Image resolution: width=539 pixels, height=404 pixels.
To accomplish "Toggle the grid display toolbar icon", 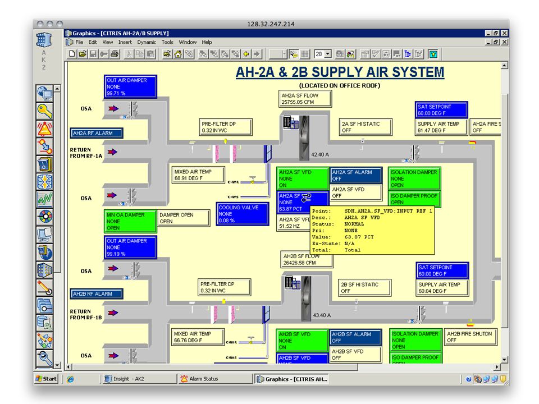I will (304, 54).
